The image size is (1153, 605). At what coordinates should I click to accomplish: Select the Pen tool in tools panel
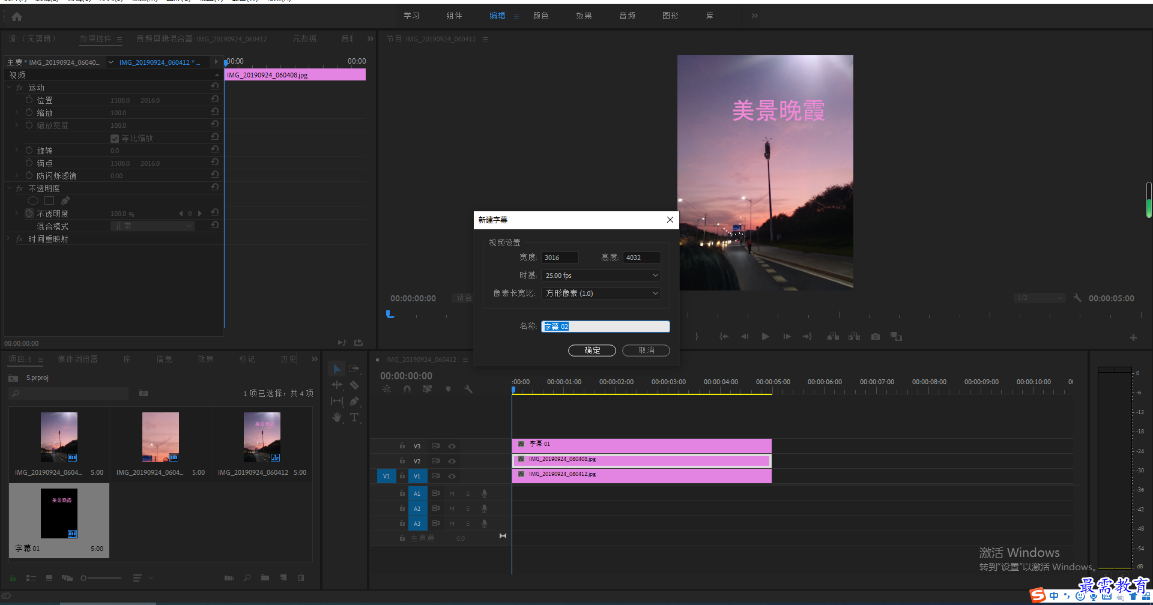pyautogui.click(x=354, y=401)
